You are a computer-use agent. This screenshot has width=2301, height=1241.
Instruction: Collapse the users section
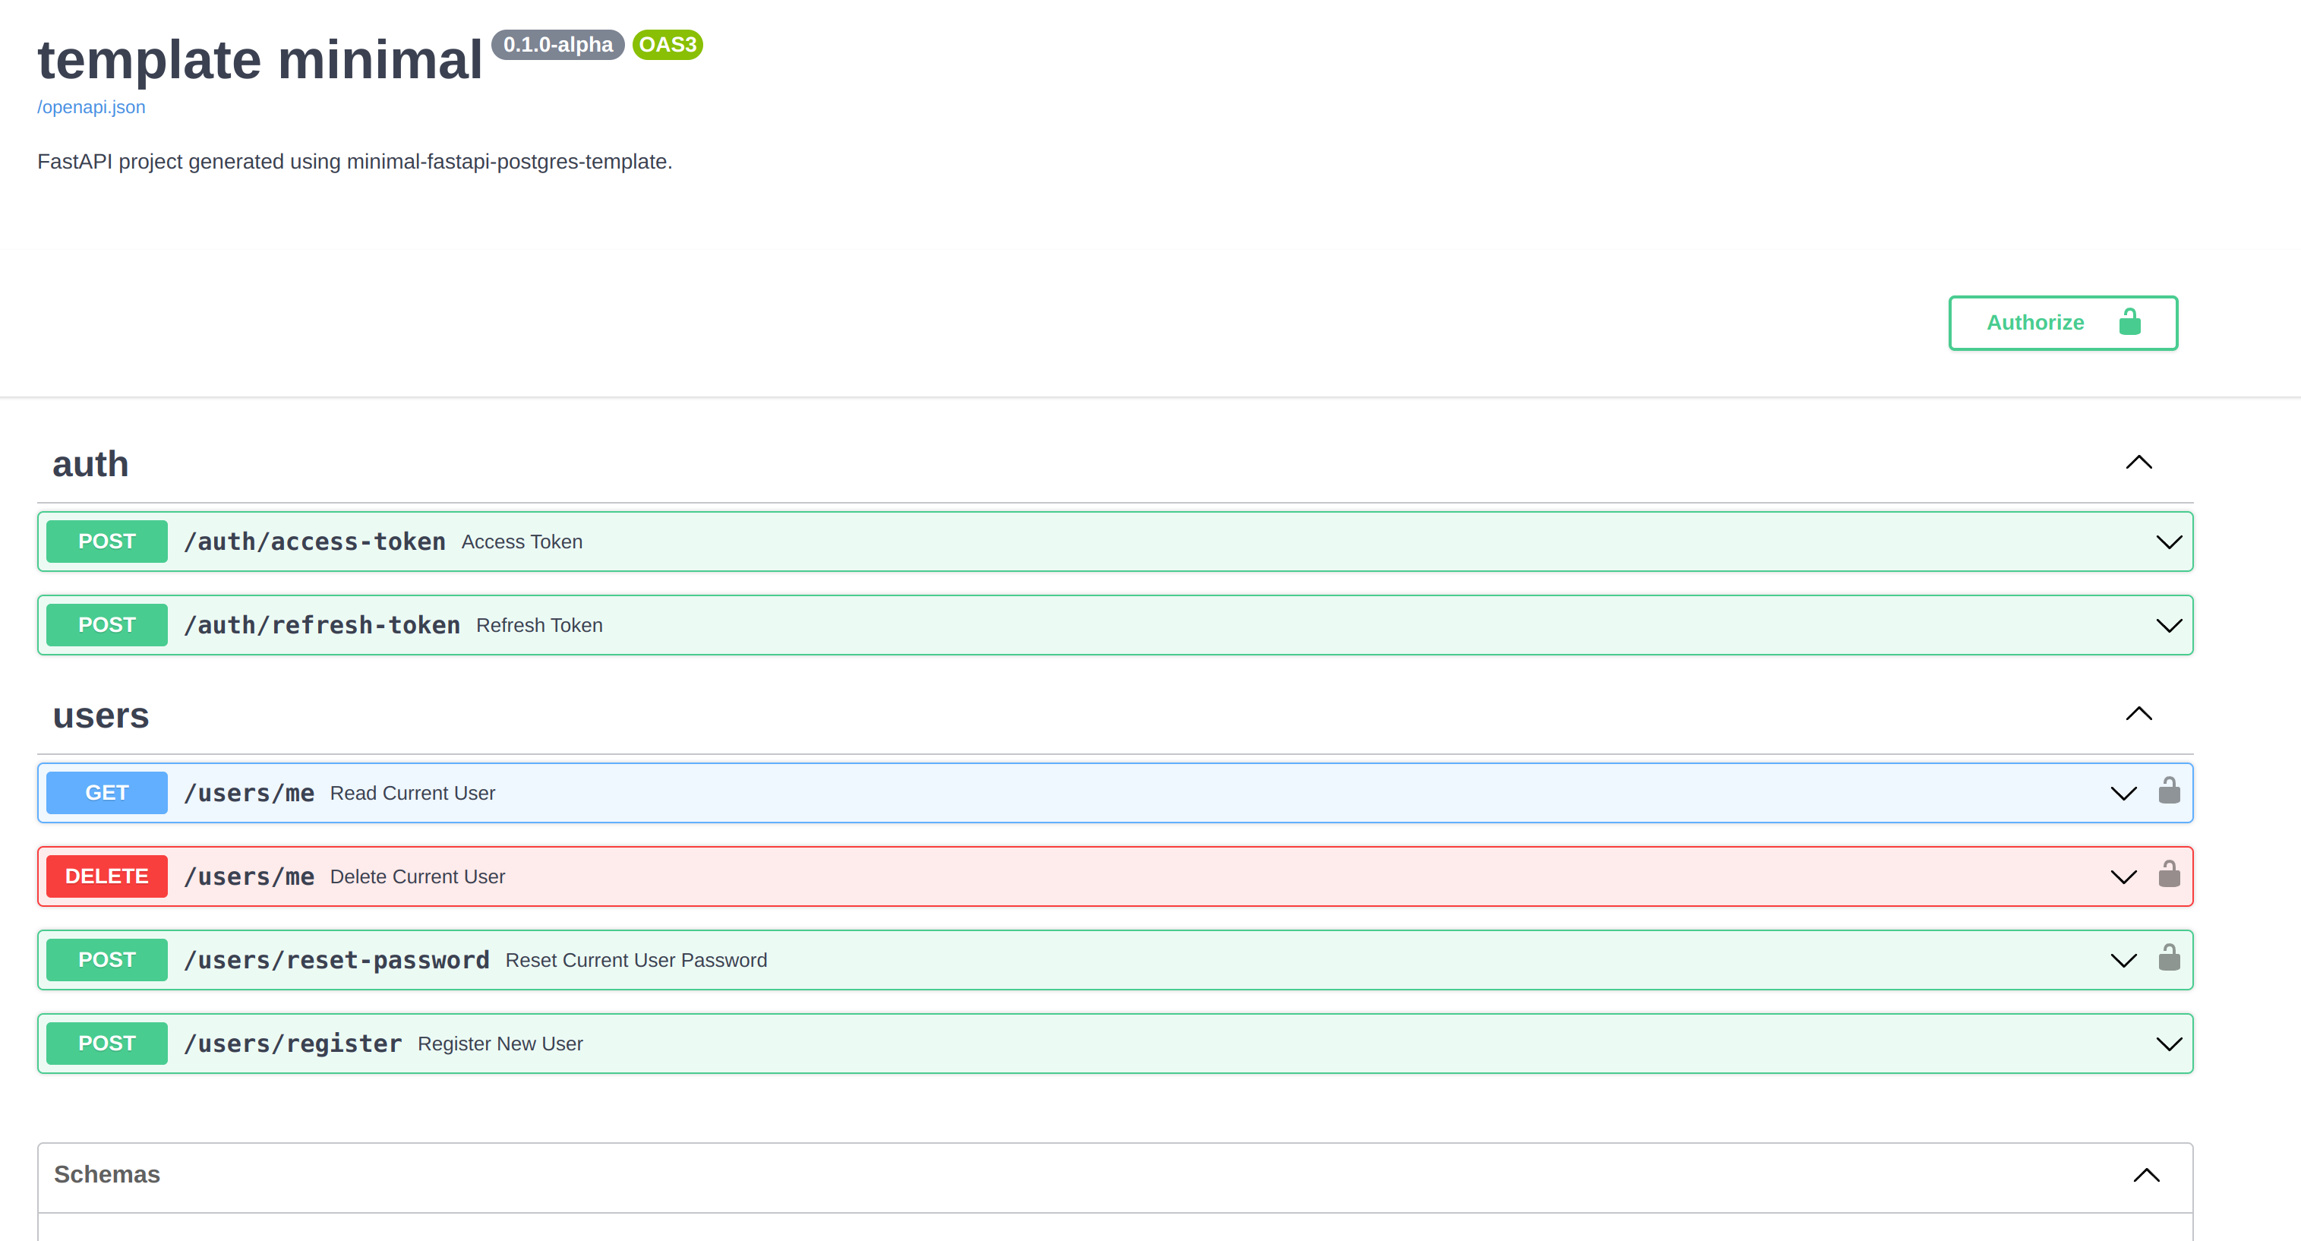[2141, 714]
